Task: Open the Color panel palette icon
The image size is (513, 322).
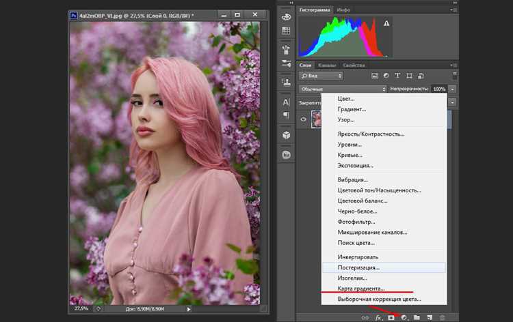Action: click(287, 17)
